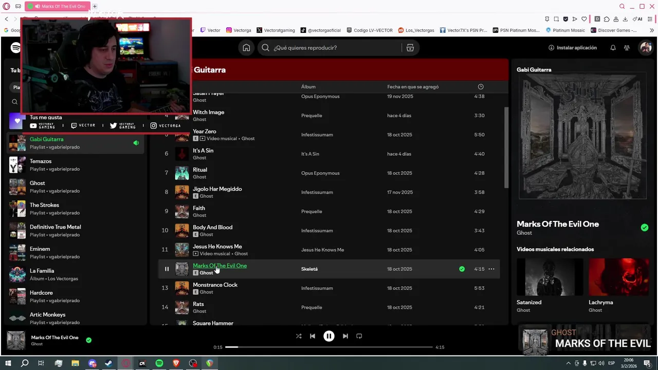Open large album cover in right panel
658x370 pixels.
[583, 136]
